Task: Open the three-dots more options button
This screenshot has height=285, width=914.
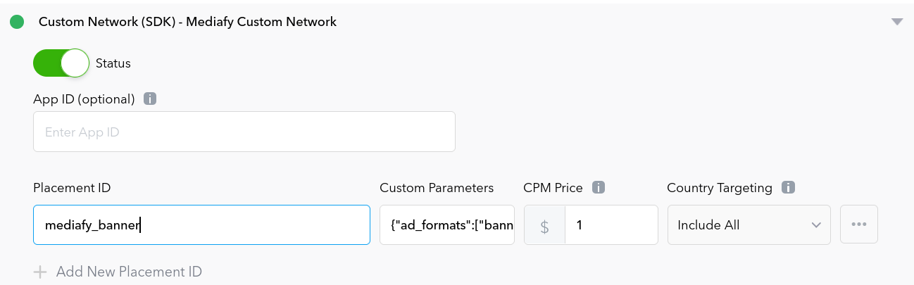Action: tap(858, 224)
